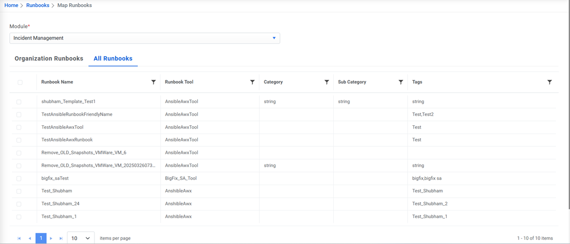
Task: Open the items per page dropdown
Action: [81, 238]
